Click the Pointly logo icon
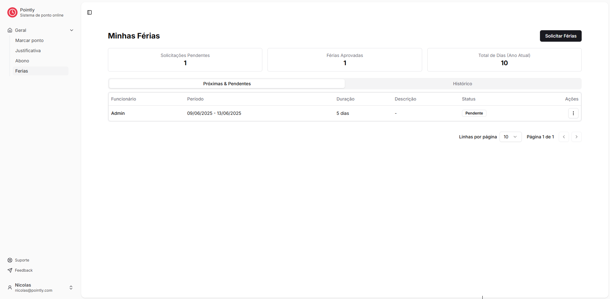The image size is (610, 299). pos(12,12)
